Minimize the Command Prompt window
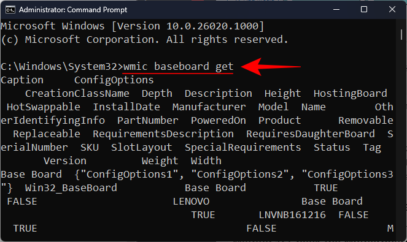This screenshot has height=242, width=407. point(336,10)
